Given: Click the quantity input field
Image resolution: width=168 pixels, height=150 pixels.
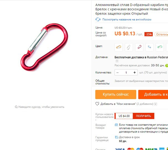Looking at the screenshot, I should 126,73.
